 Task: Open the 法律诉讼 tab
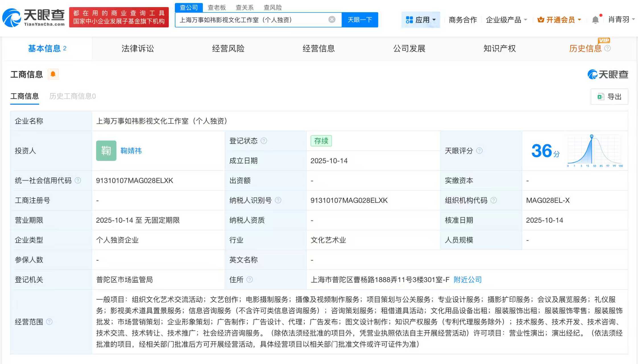tap(137, 48)
